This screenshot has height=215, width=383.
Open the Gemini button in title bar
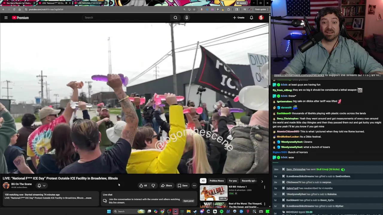[x=241, y=3]
